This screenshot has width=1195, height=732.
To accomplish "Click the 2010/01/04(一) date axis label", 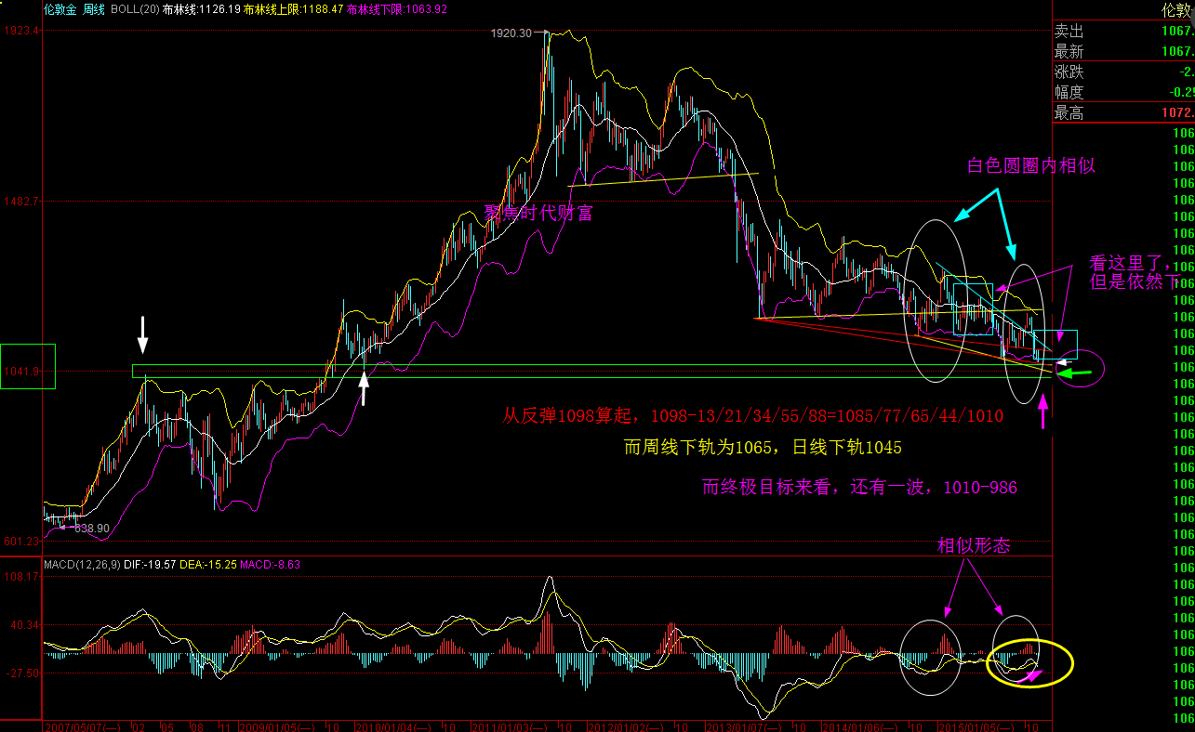I will coord(394,725).
